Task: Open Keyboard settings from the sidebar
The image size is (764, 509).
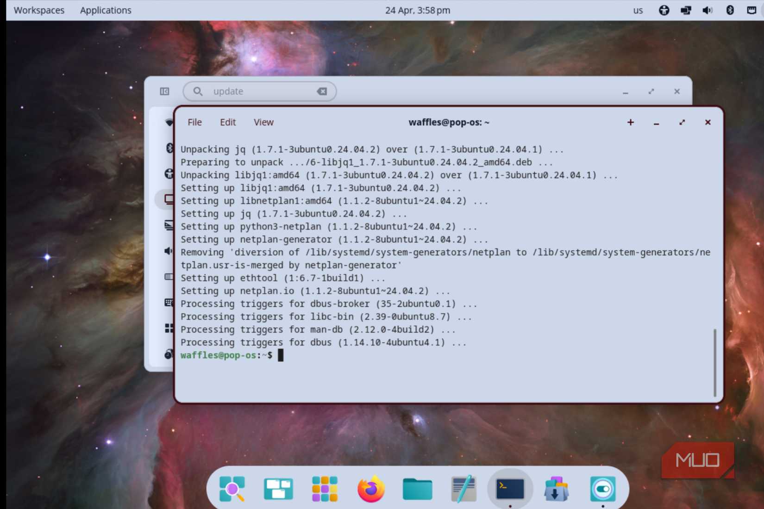Action: point(169,303)
